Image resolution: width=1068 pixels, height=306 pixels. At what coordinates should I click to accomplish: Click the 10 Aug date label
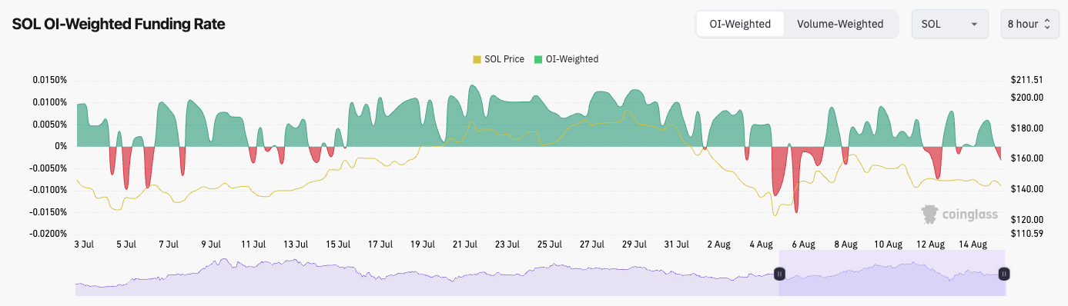click(x=889, y=244)
